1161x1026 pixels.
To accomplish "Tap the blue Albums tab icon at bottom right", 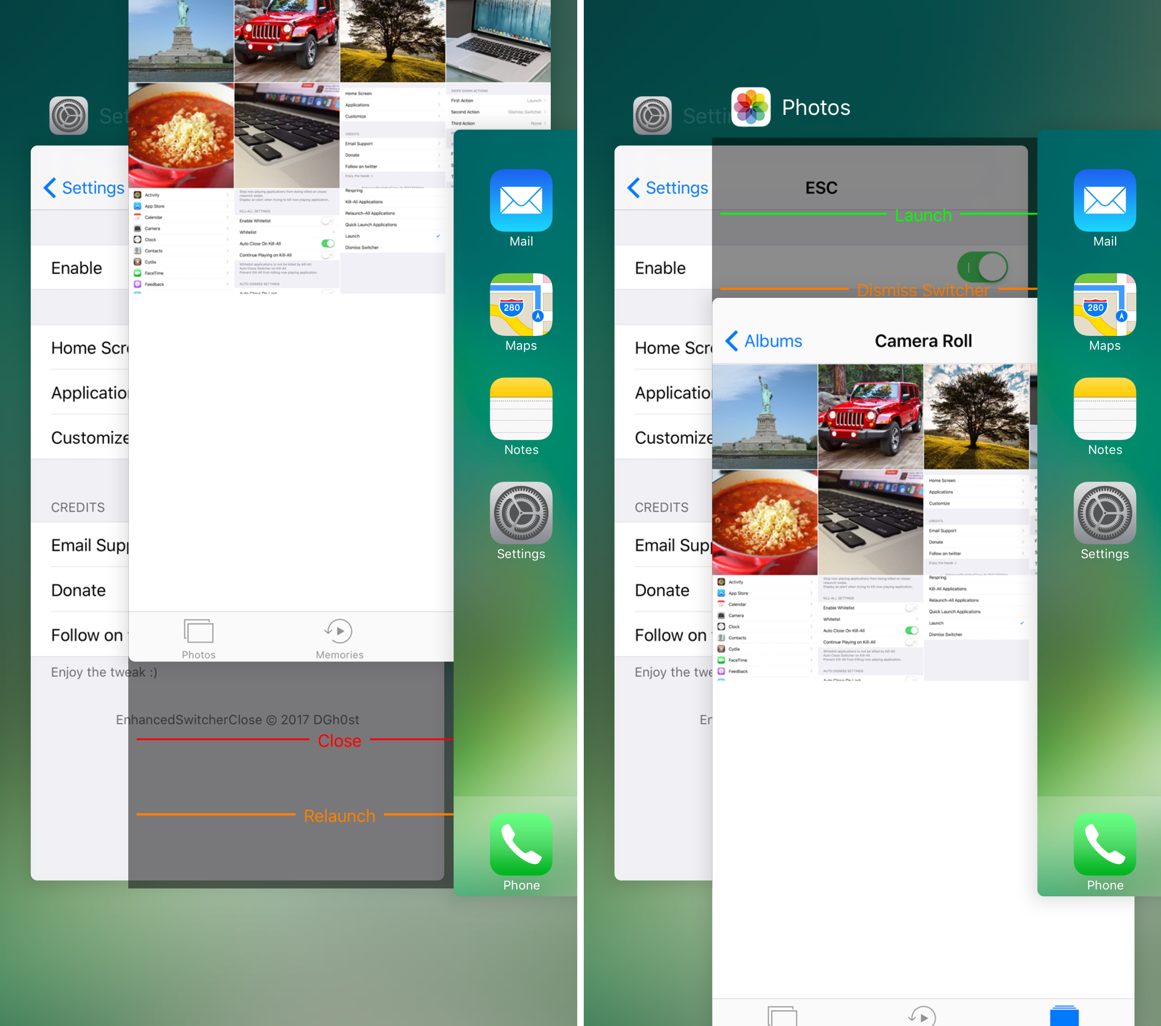I will [x=1064, y=1015].
